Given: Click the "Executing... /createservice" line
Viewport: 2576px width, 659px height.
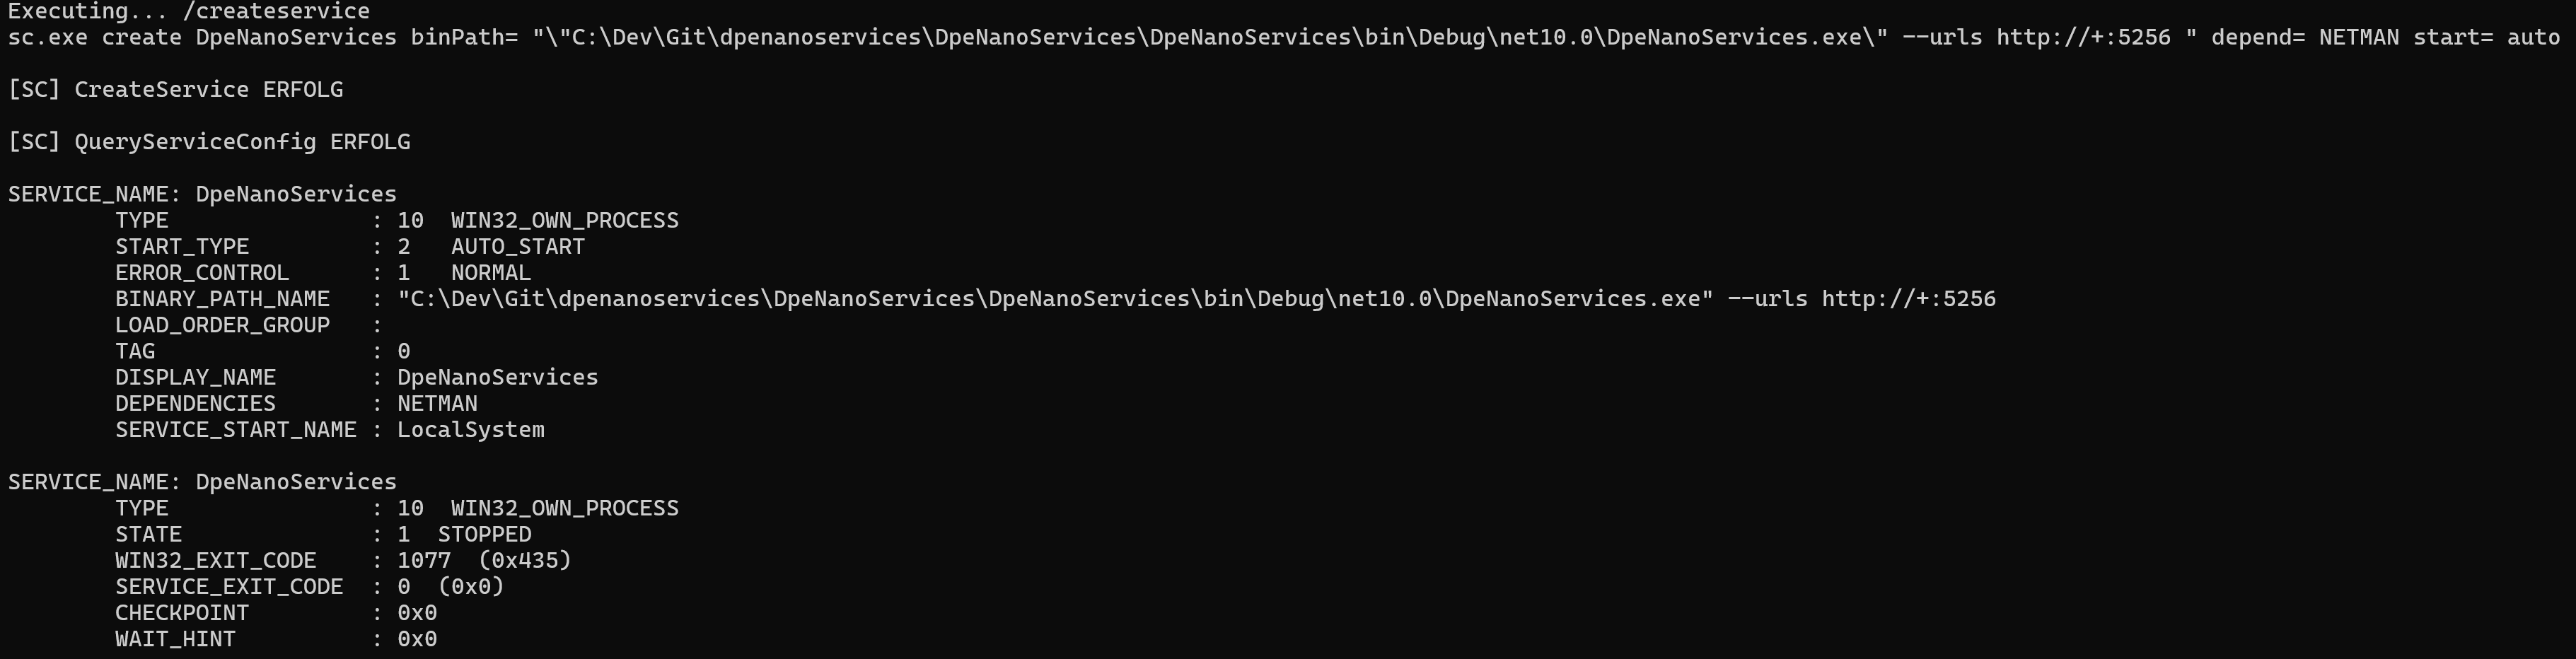Looking at the screenshot, I should pos(189,11).
